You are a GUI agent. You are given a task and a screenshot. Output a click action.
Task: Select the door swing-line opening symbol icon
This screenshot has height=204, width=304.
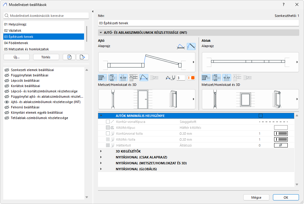coord(180,46)
